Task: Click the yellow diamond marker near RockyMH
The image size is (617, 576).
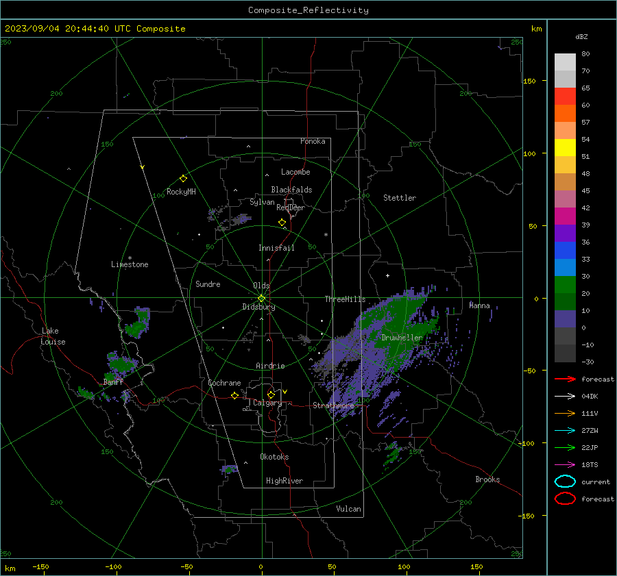Action: (183, 179)
